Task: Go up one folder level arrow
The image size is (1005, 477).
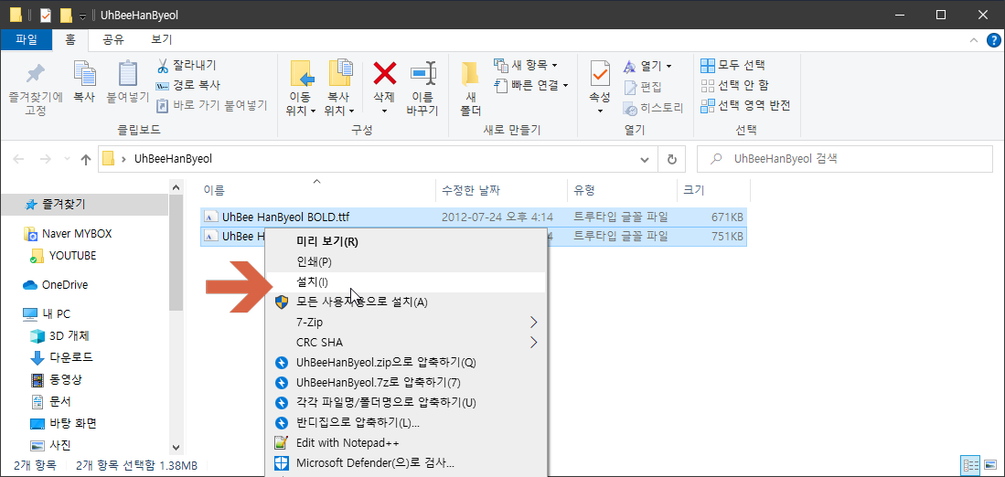Action: [86, 159]
